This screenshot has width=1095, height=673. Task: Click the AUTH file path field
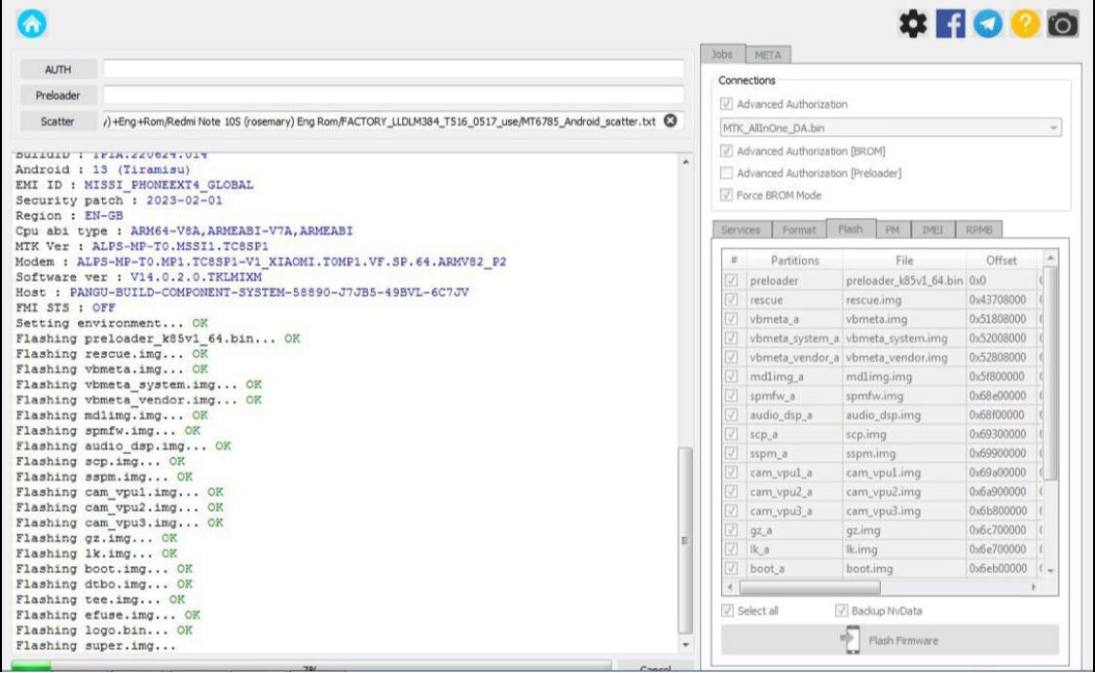coord(393,69)
